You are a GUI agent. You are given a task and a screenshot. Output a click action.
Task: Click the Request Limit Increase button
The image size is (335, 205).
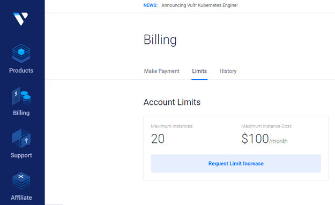tap(236, 163)
